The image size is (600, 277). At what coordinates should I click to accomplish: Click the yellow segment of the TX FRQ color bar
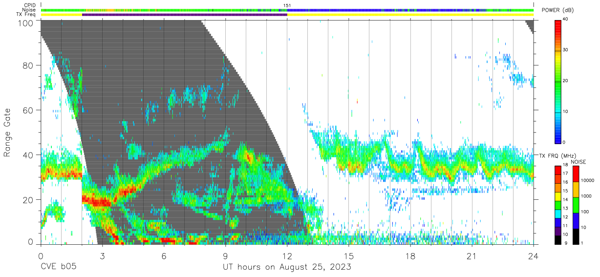558,195
